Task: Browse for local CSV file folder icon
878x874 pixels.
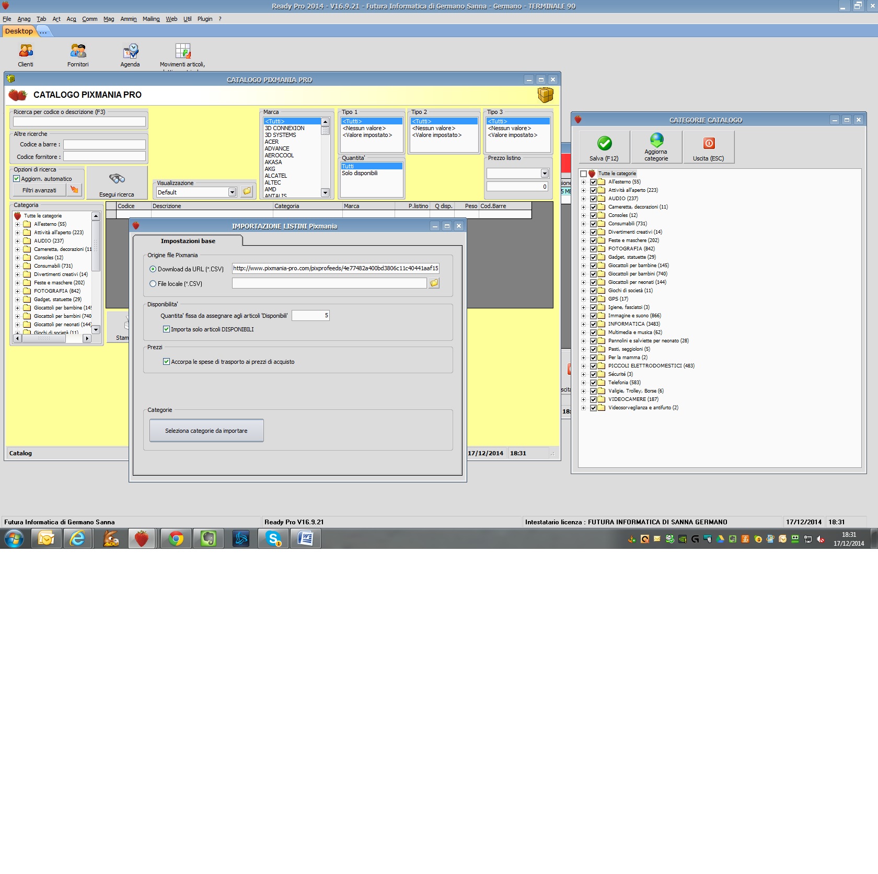Action: [434, 283]
